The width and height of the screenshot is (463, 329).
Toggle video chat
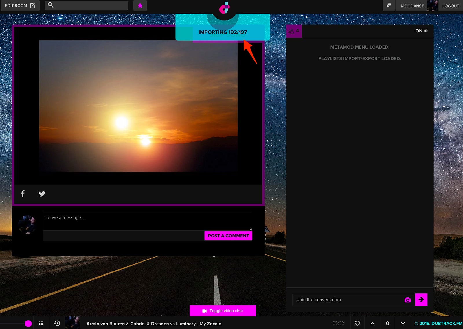223,311
